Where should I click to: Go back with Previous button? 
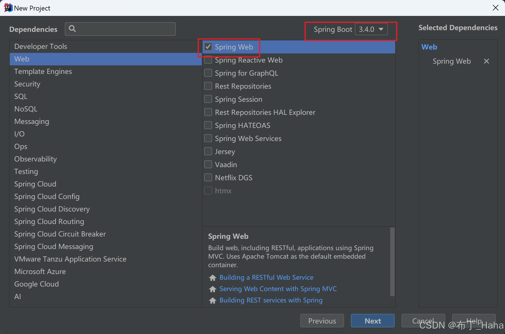(322, 321)
